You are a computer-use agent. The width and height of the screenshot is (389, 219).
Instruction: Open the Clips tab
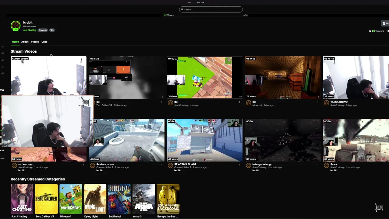coord(44,42)
